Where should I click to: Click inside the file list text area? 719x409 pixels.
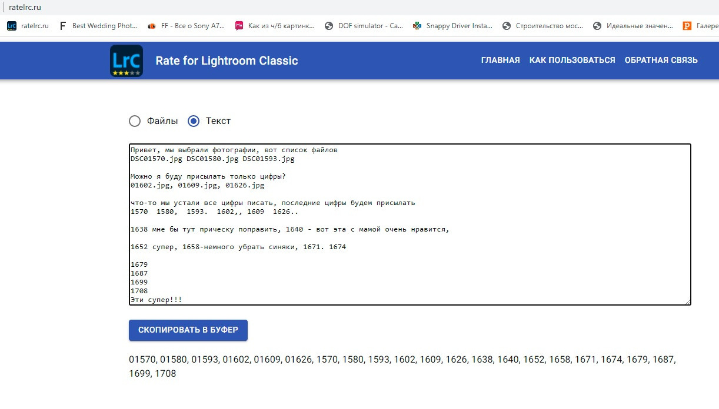point(410,224)
